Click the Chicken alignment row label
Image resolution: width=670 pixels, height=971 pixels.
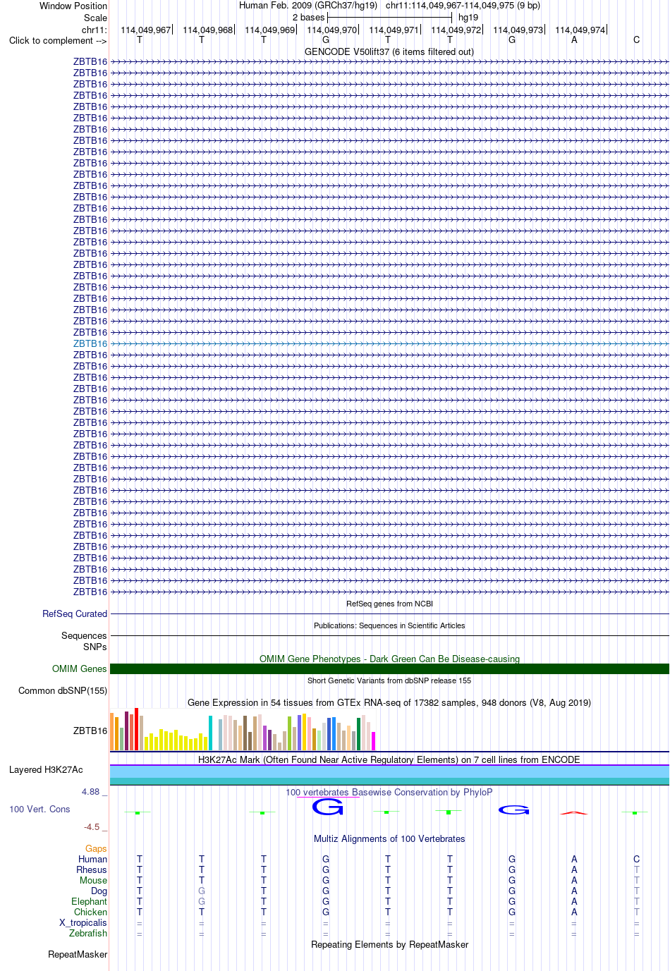coord(90,912)
